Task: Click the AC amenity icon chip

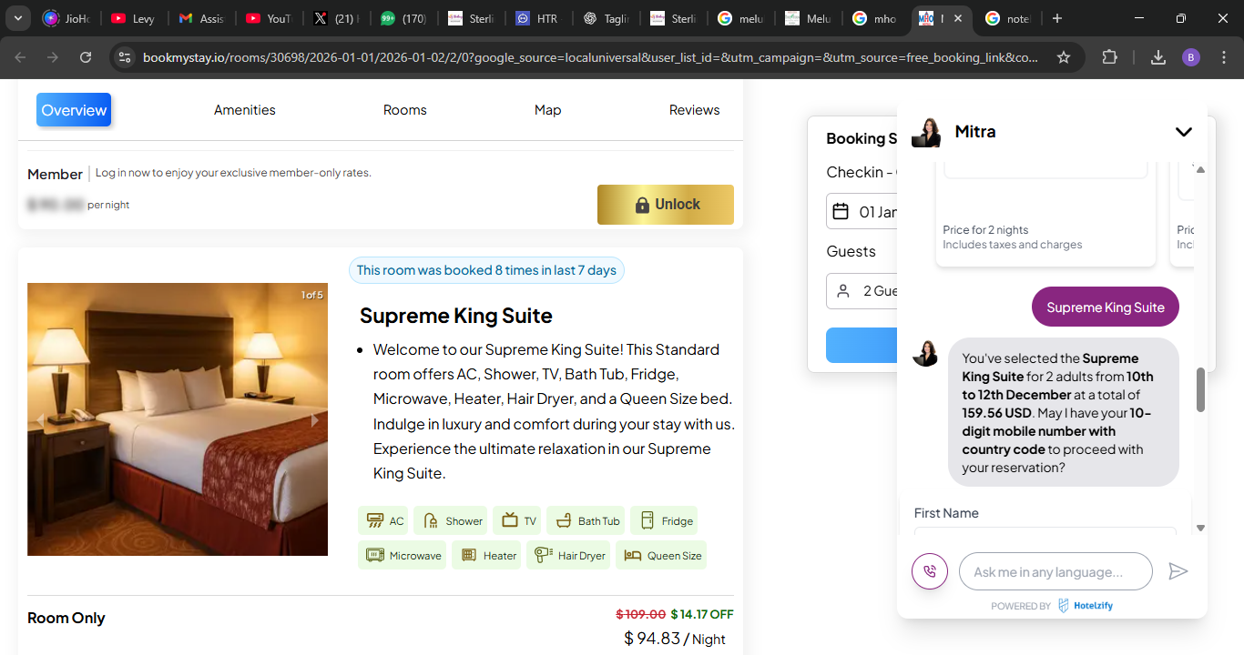Action: click(382, 521)
